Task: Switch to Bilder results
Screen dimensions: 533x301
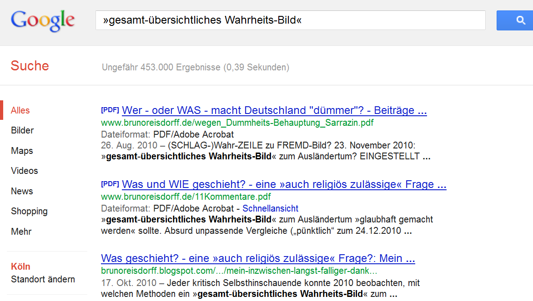Action: click(22, 130)
